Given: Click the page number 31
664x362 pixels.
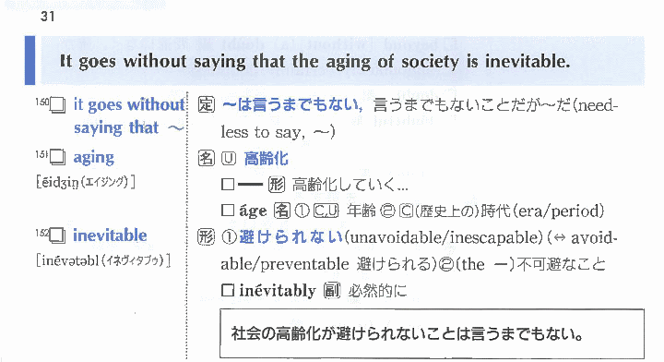Looking at the screenshot, I should 48,16.
